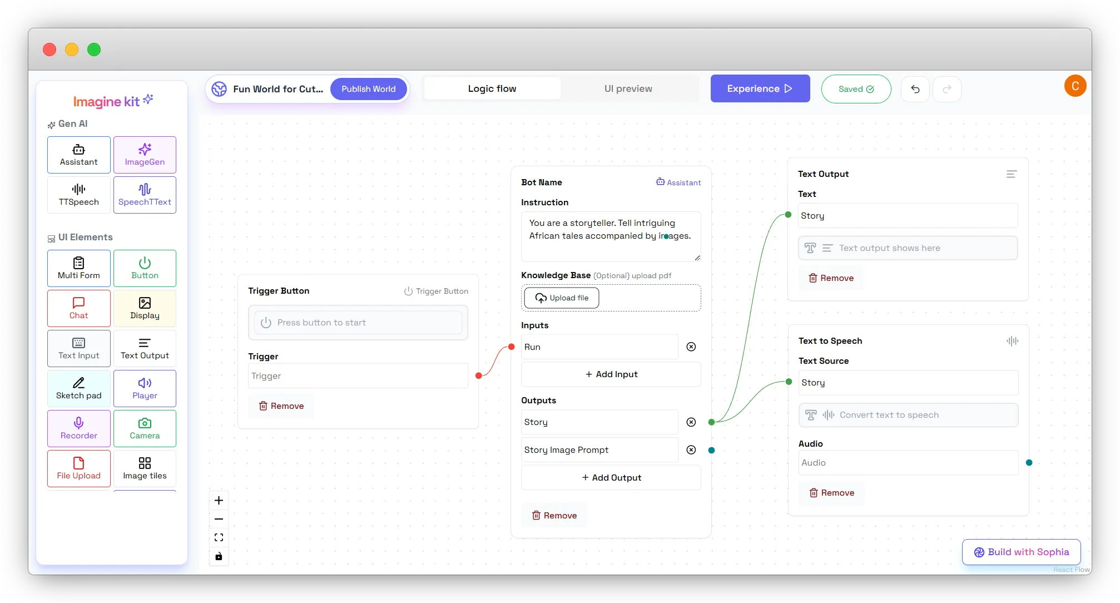Screen dimensions: 1120x603
Task: Add an Image tiles element
Action: point(145,468)
